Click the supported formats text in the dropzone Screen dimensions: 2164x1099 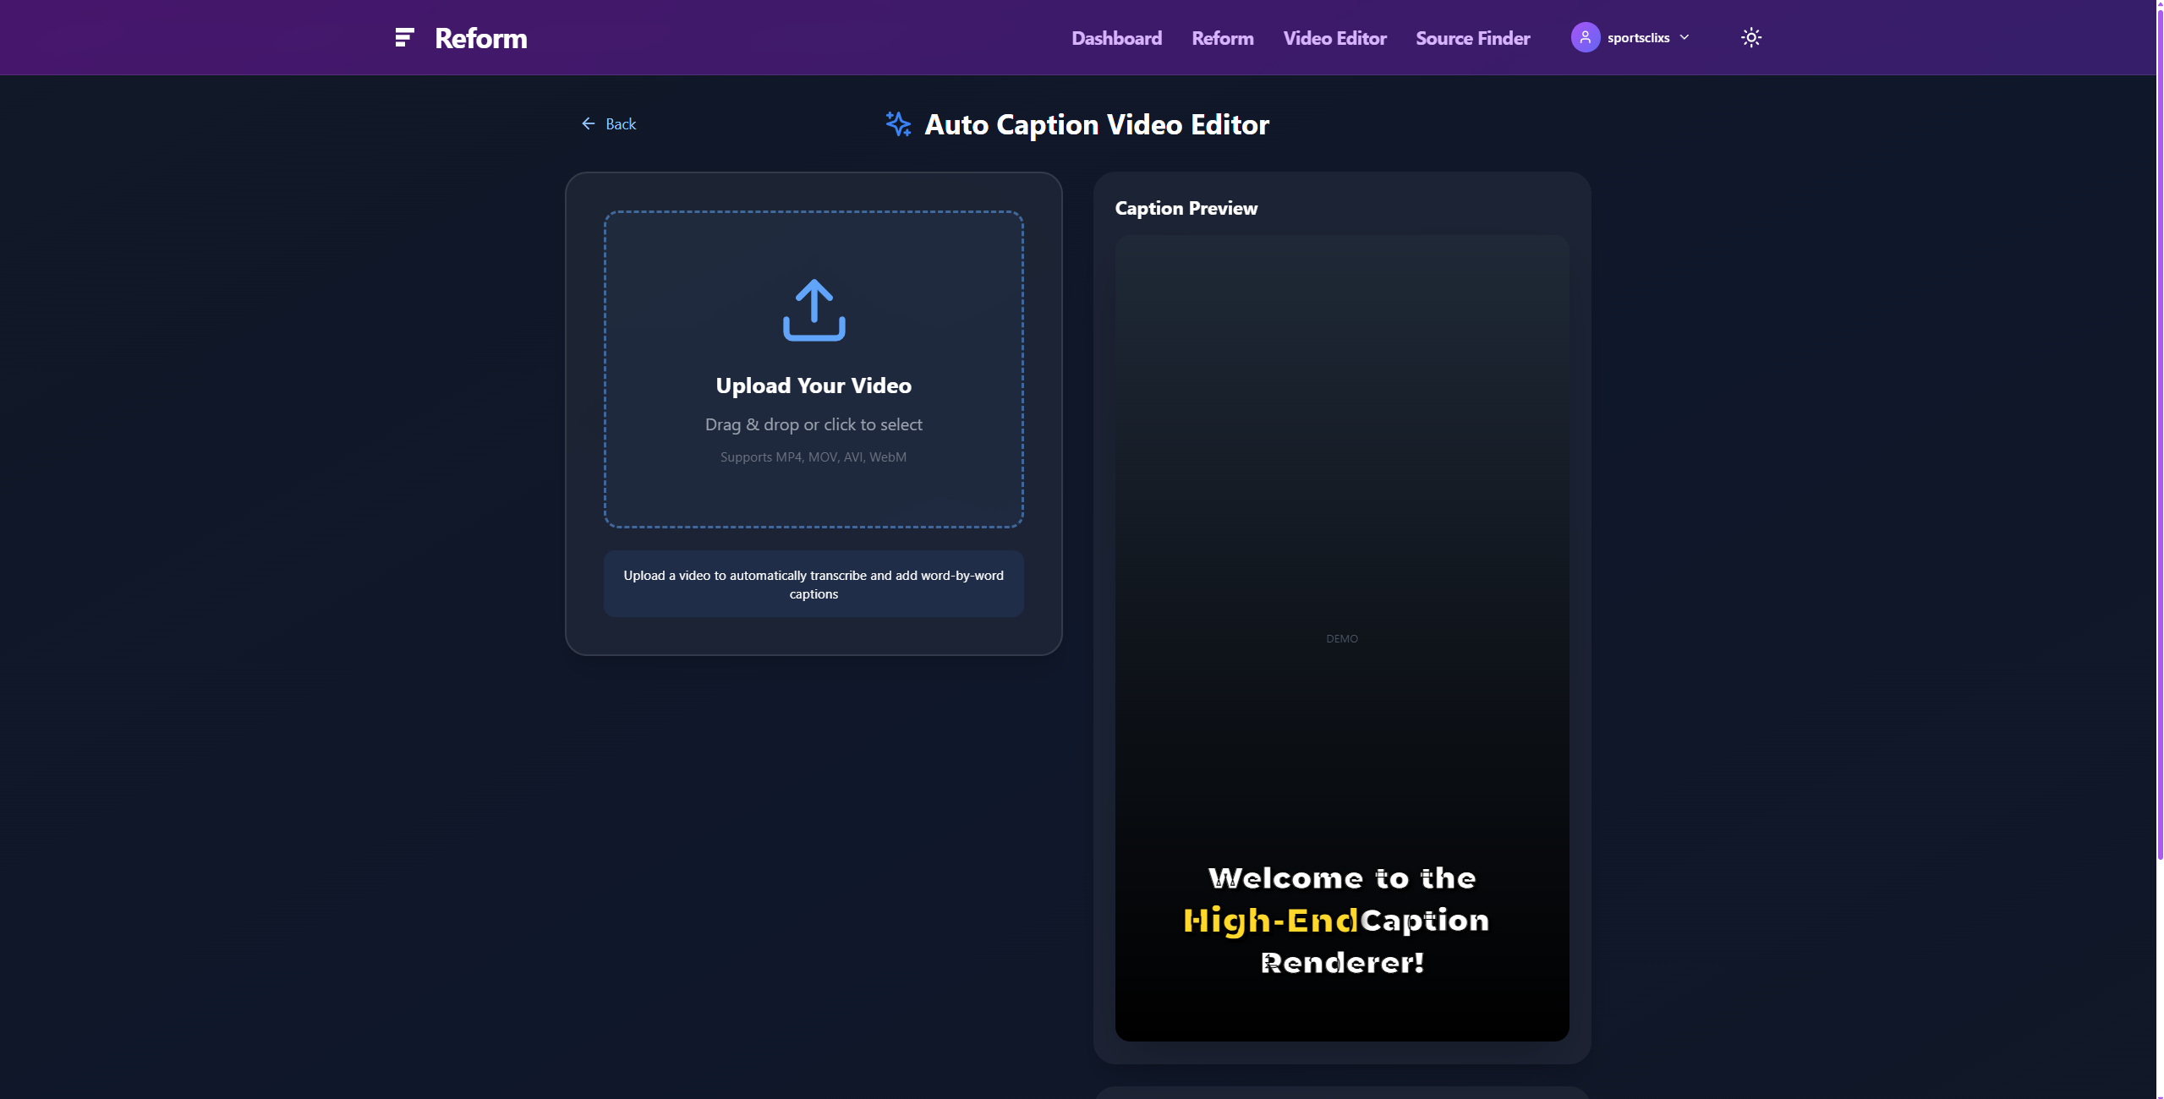[814, 457]
